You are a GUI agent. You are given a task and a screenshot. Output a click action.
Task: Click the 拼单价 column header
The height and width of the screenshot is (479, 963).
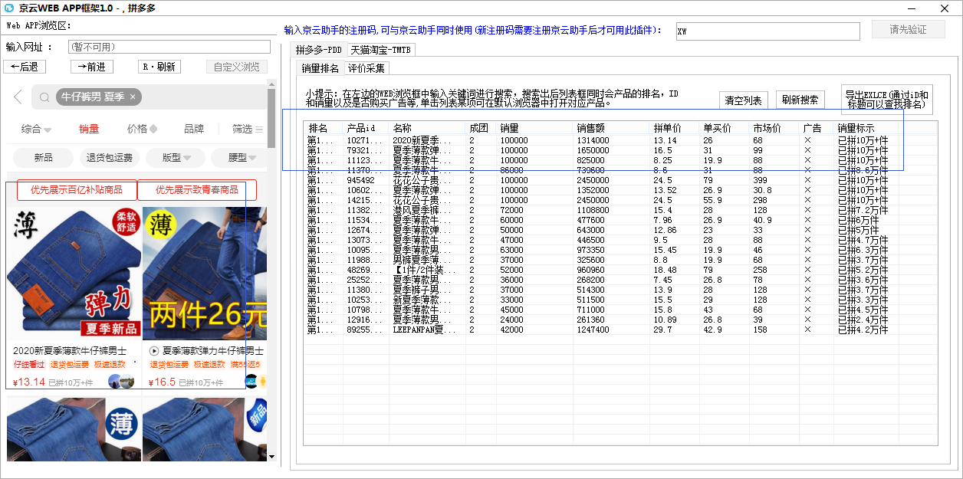click(x=675, y=128)
